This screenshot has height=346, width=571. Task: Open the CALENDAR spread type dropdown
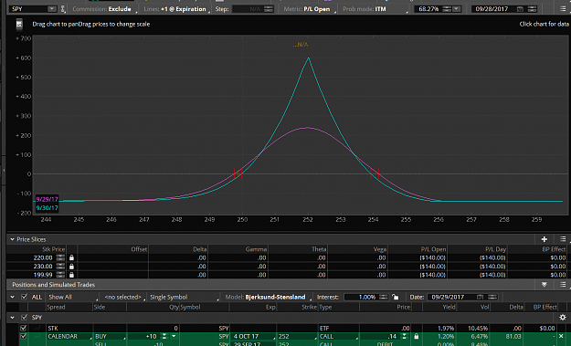point(69,337)
